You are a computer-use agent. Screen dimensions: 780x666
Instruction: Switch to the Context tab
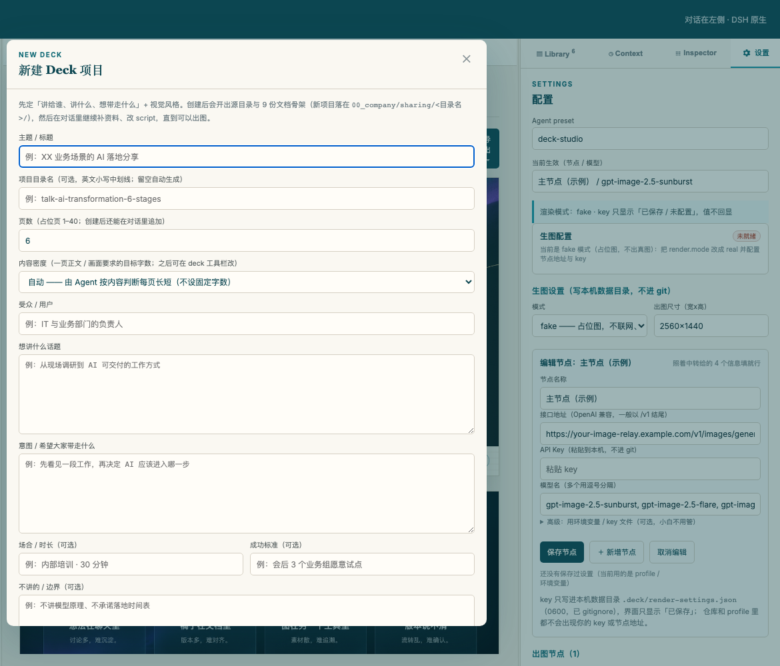(x=625, y=54)
